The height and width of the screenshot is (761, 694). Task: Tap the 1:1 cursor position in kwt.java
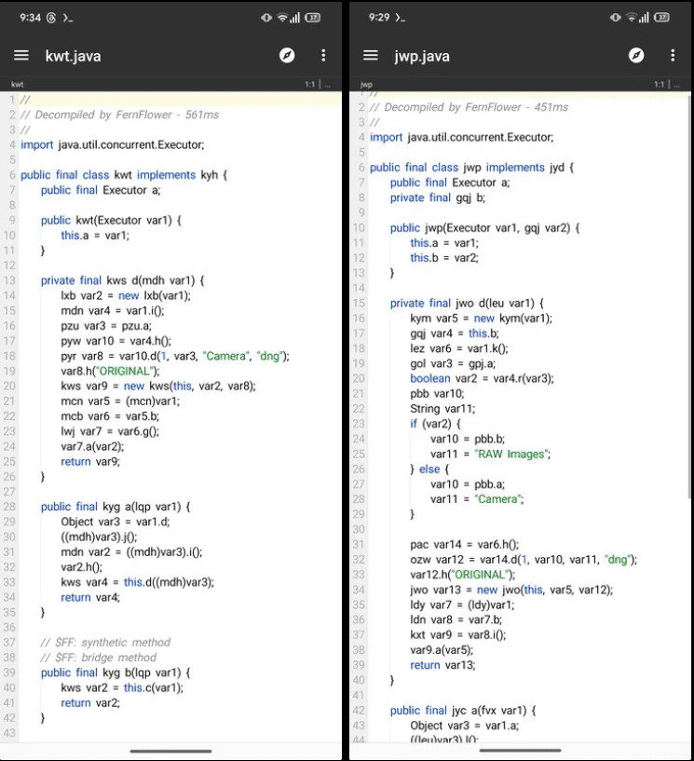tap(309, 85)
